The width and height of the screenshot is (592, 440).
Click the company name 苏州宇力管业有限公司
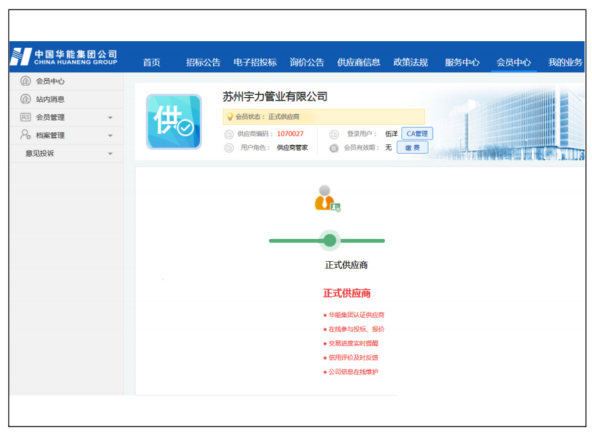tap(275, 97)
